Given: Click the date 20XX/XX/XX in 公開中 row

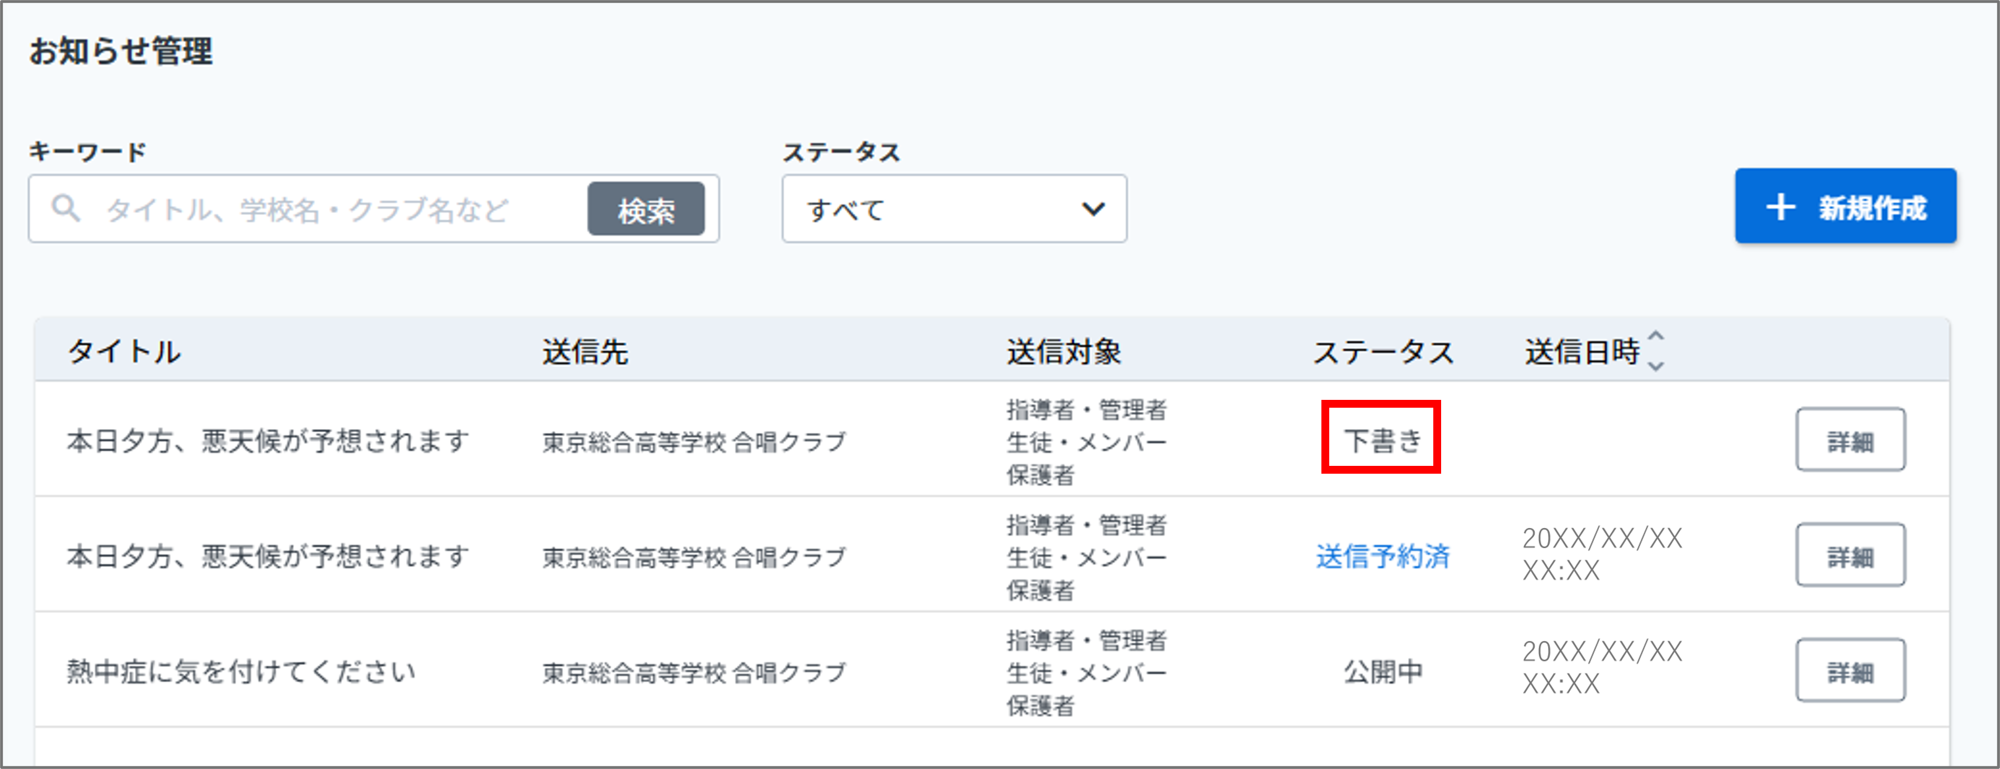Looking at the screenshot, I should (1602, 651).
